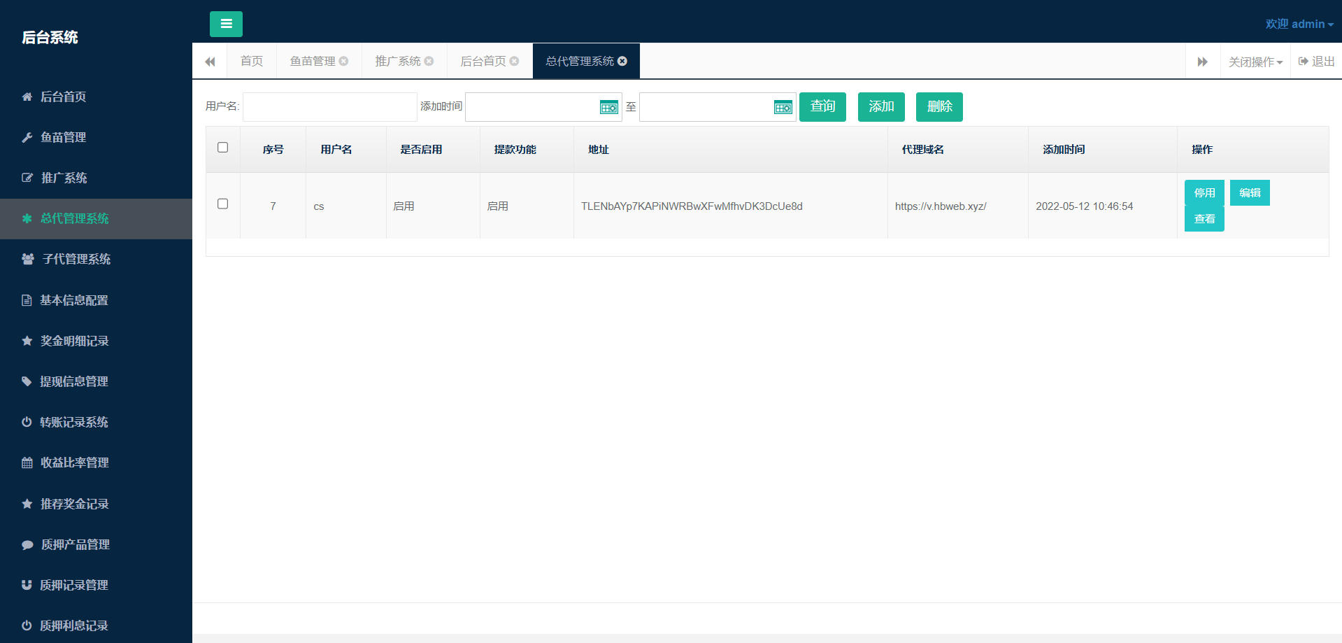Toggle the sidebar hamburger menu button
This screenshot has height=643, width=1342.
coord(226,24)
